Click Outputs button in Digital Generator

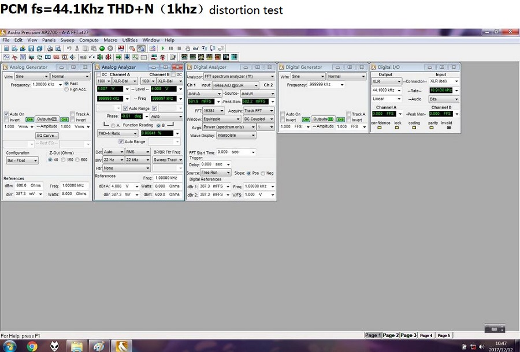coord(324,119)
